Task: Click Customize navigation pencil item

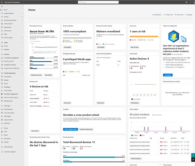Action: 10,152
